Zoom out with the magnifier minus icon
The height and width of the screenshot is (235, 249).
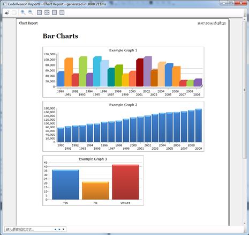pyautogui.click(x=31, y=12)
